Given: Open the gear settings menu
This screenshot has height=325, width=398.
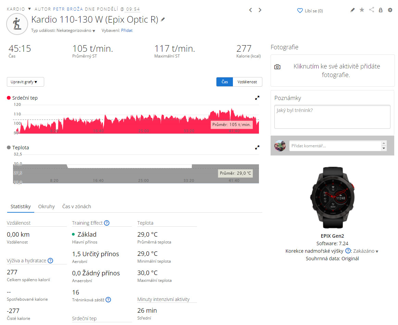Looking at the screenshot, I should [390, 10].
